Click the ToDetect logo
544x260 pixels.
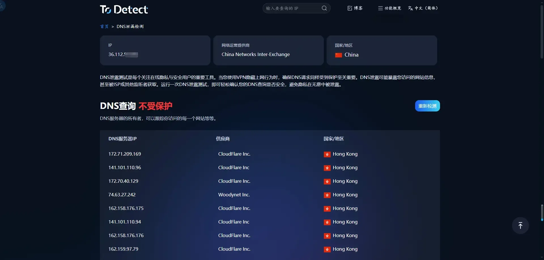click(x=124, y=9)
